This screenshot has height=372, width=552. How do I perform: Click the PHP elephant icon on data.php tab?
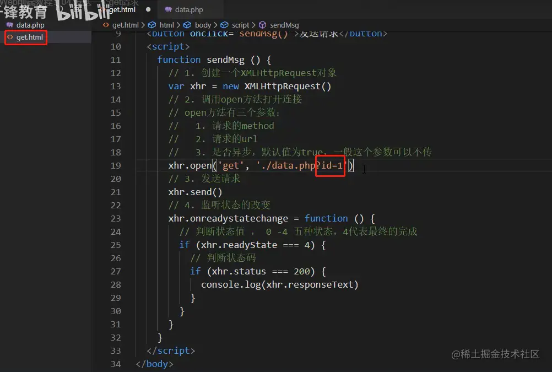168,9
